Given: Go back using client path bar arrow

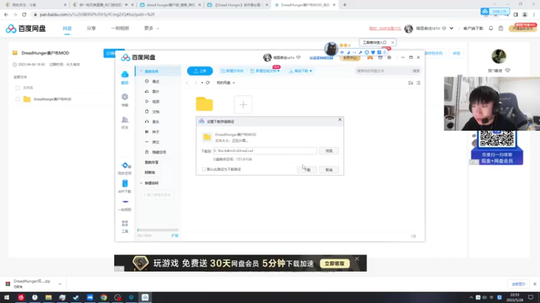Looking at the screenshot, I should pyautogui.click(x=188, y=83).
